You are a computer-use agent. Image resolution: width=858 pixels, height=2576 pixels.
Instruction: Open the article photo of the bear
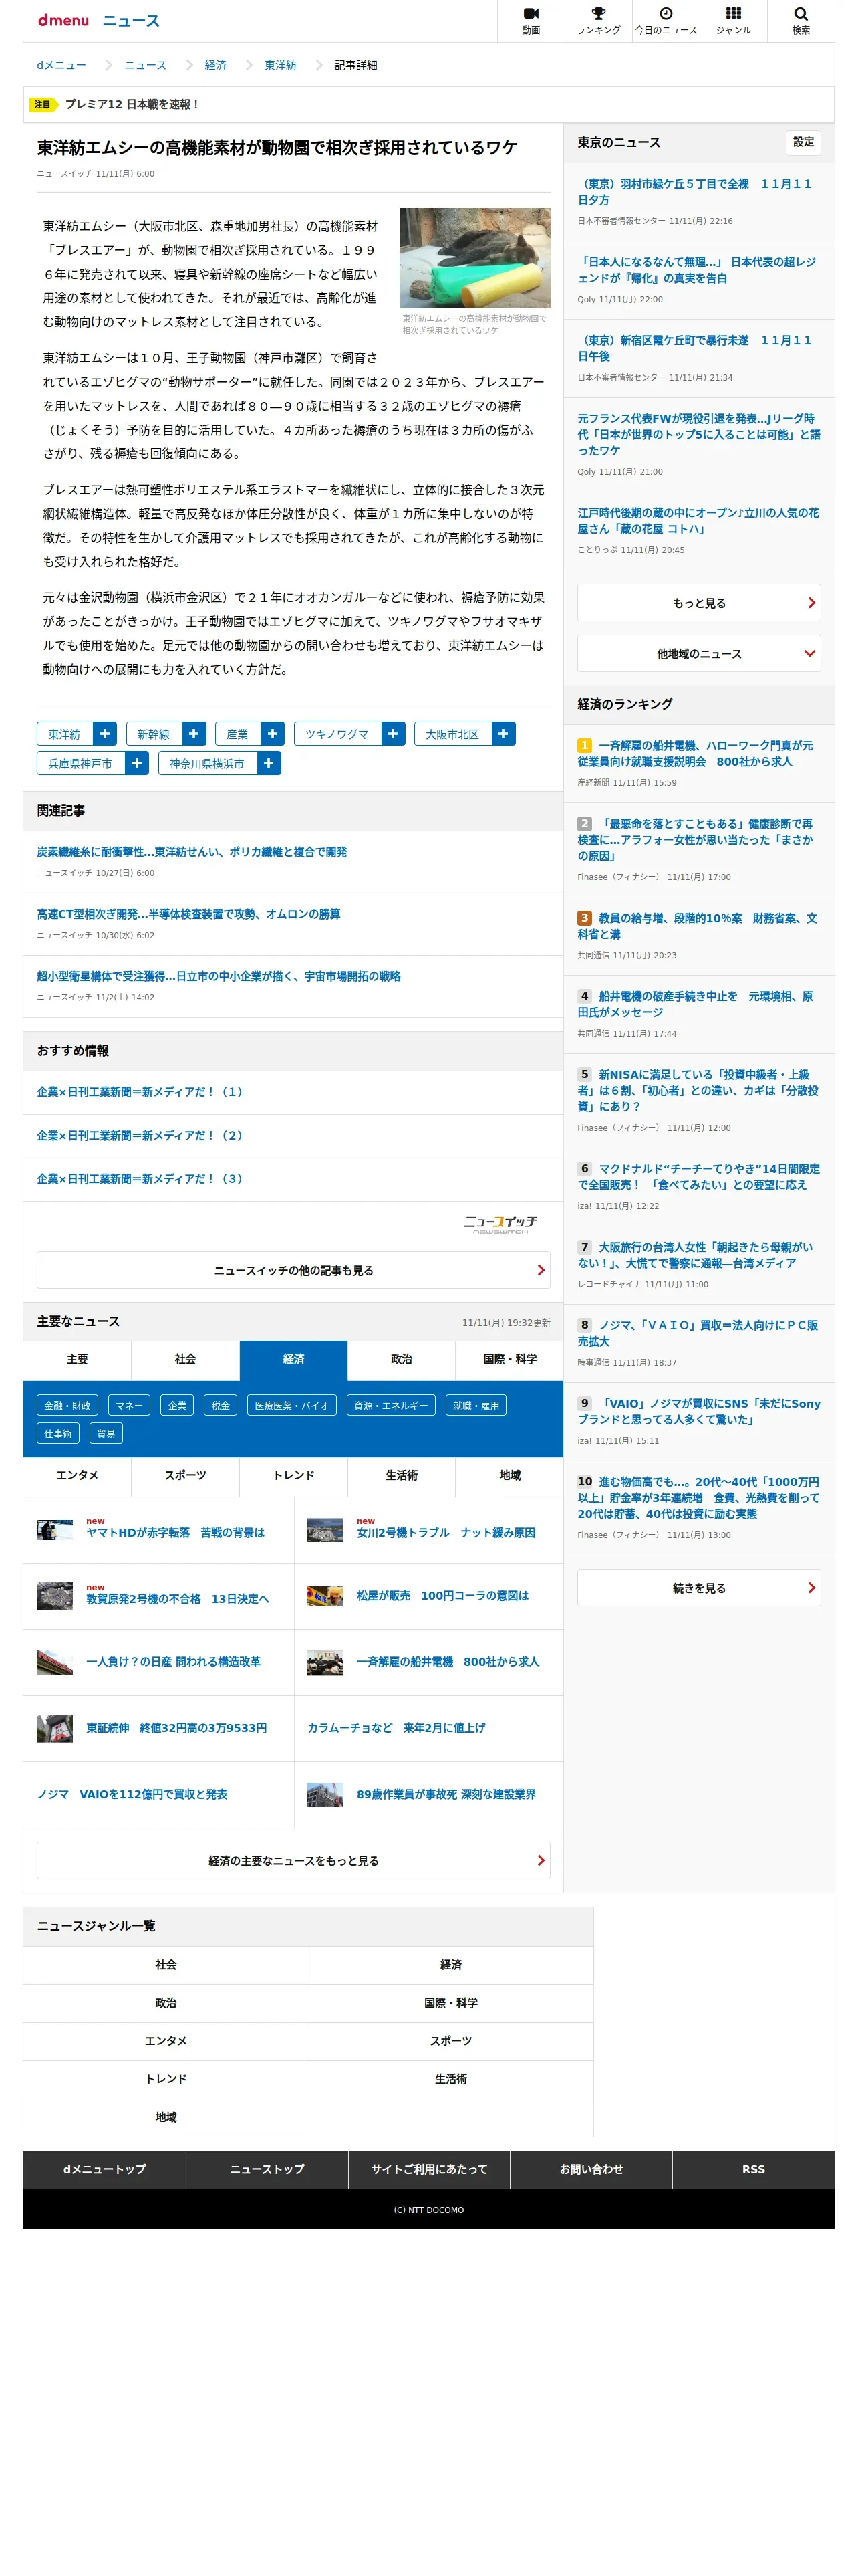[x=474, y=258]
